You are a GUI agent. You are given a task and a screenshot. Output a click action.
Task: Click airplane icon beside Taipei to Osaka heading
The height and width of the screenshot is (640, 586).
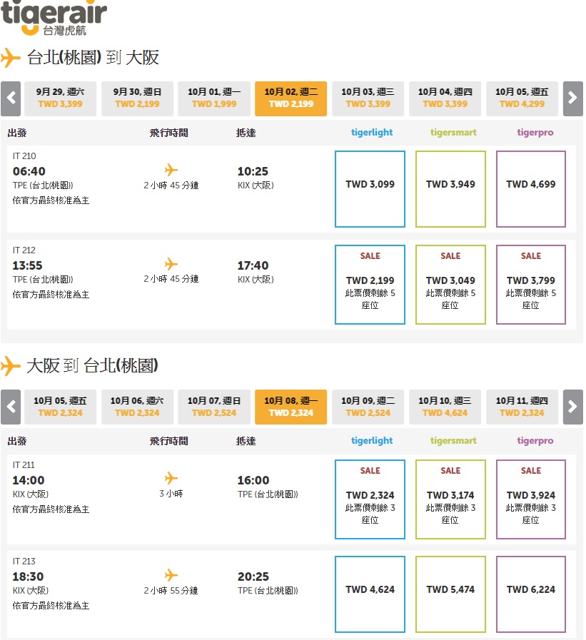pos(11,58)
